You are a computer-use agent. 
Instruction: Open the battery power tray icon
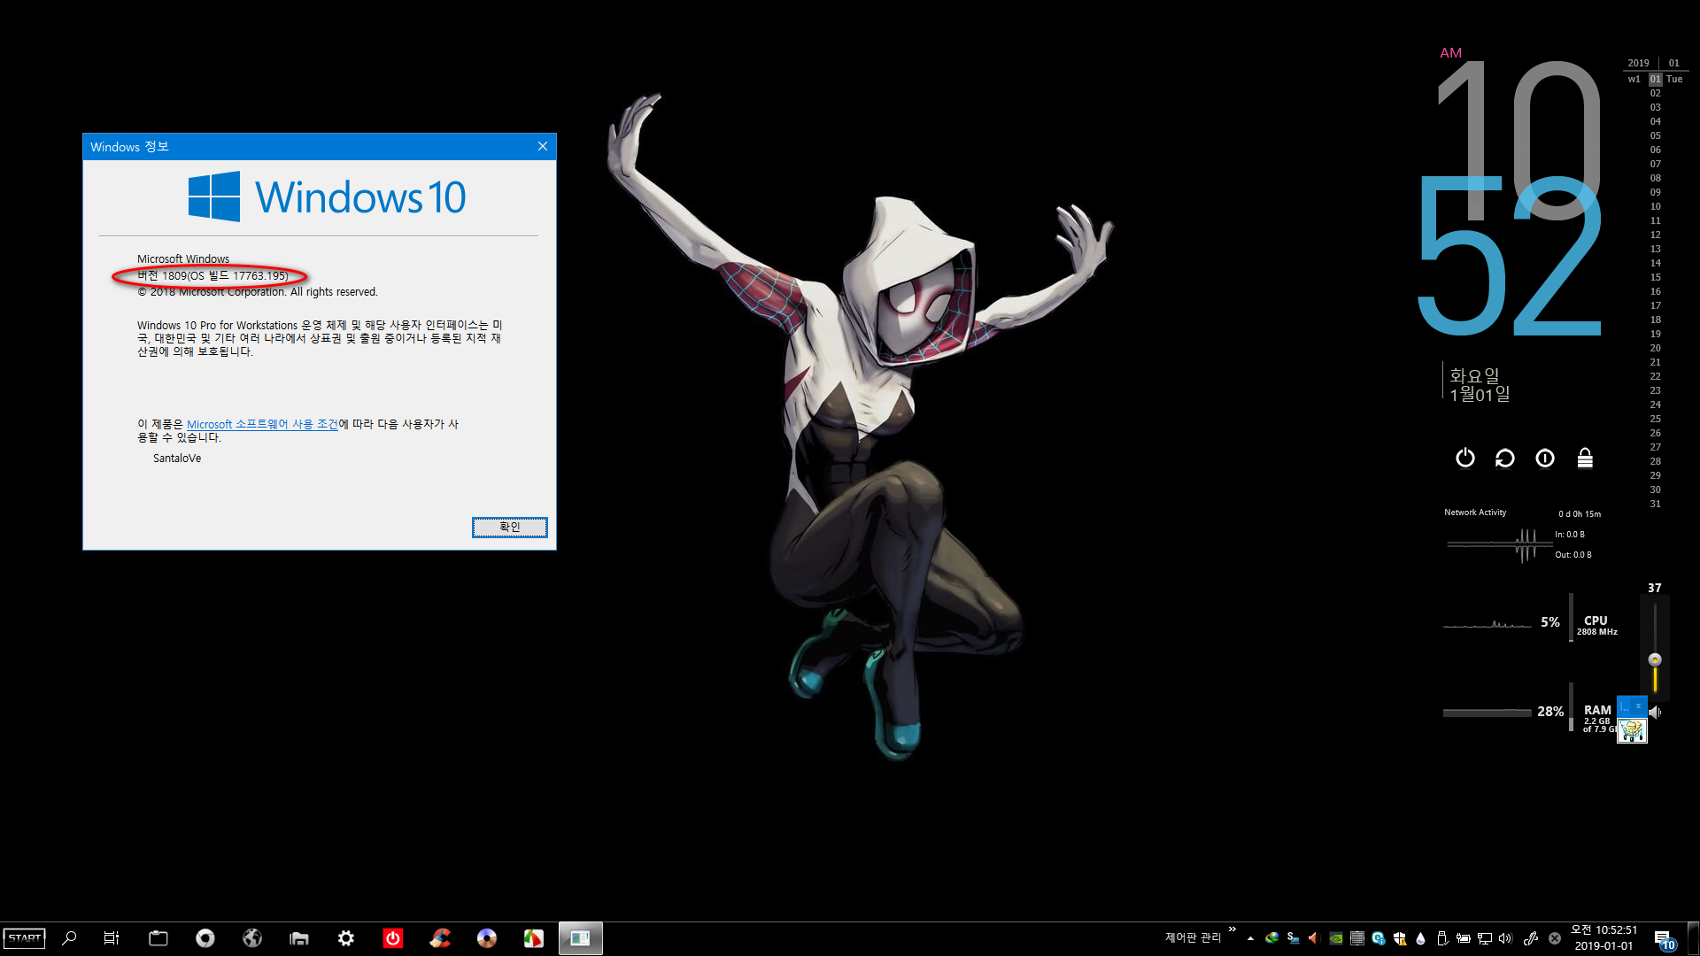pyautogui.click(x=1464, y=938)
